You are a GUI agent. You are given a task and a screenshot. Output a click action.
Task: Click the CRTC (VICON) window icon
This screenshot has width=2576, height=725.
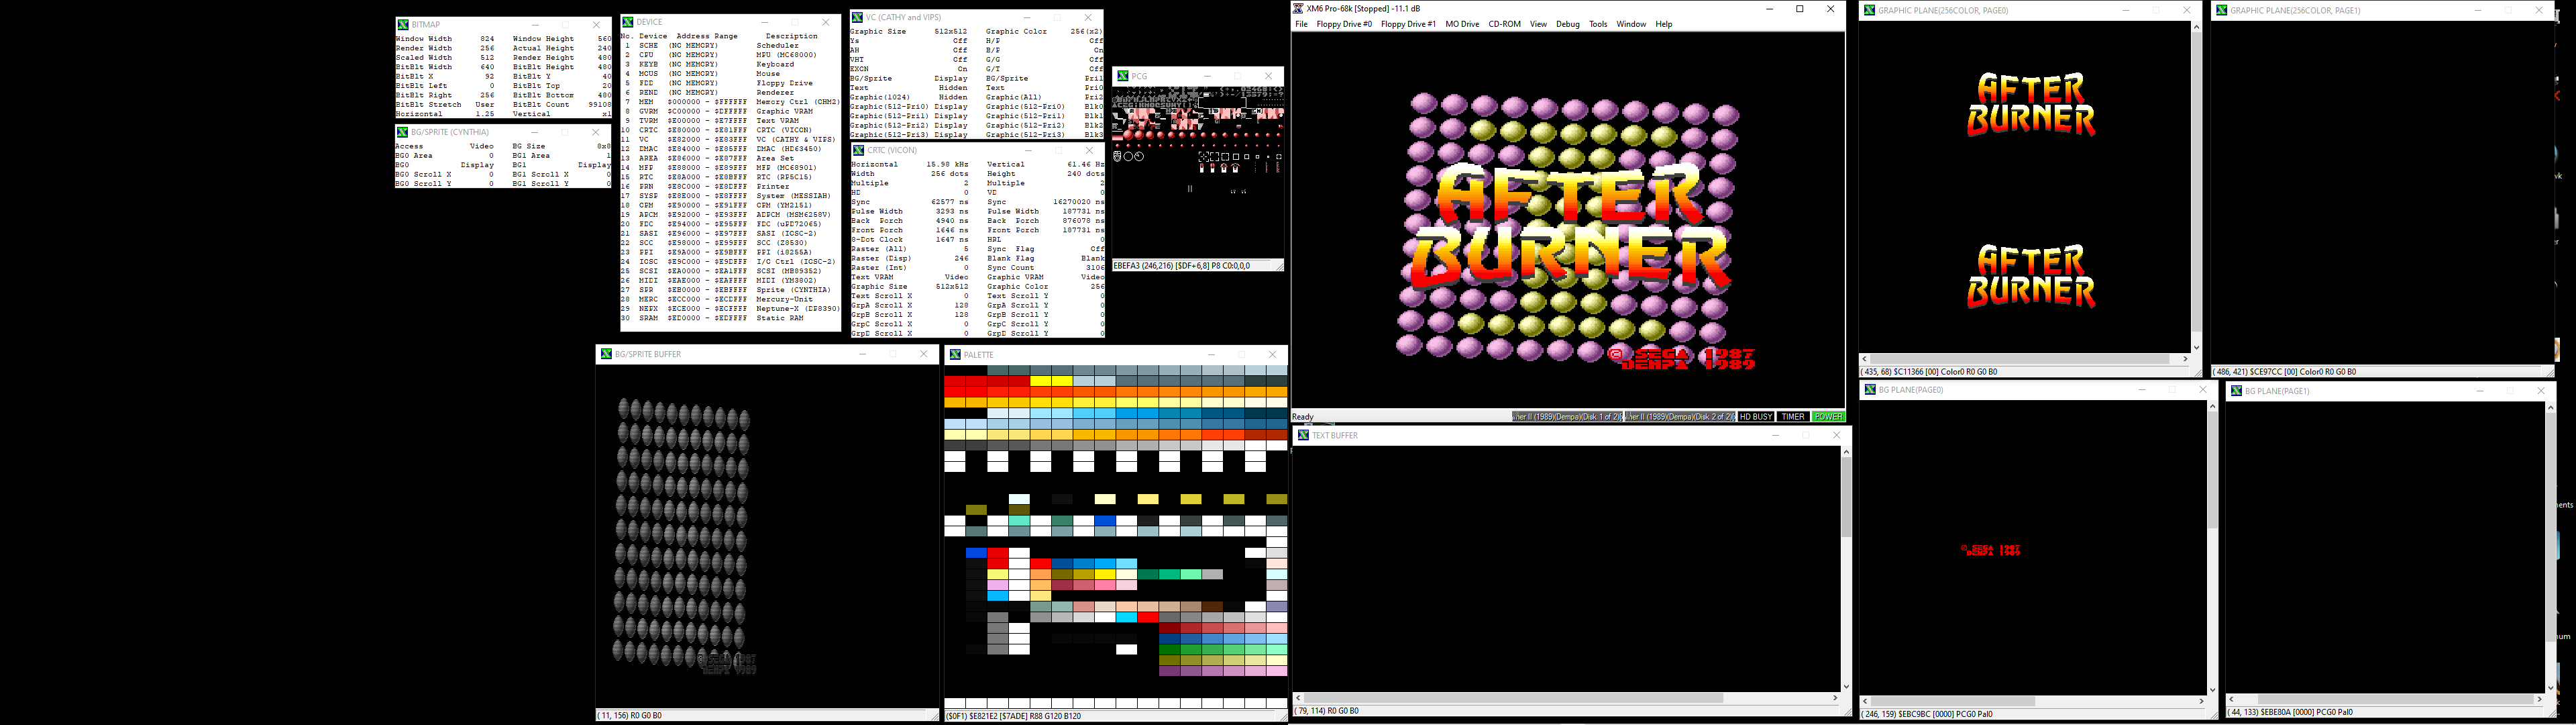coord(858,150)
